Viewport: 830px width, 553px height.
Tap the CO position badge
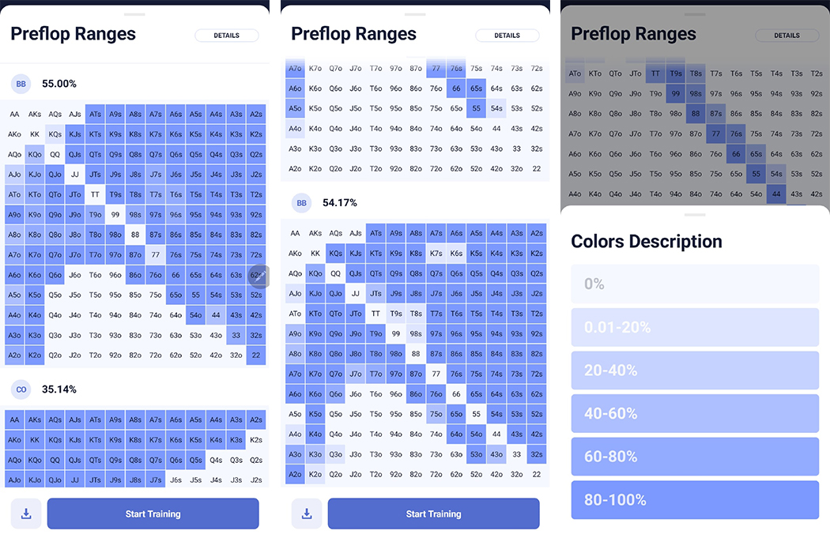pyautogui.click(x=21, y=389)
